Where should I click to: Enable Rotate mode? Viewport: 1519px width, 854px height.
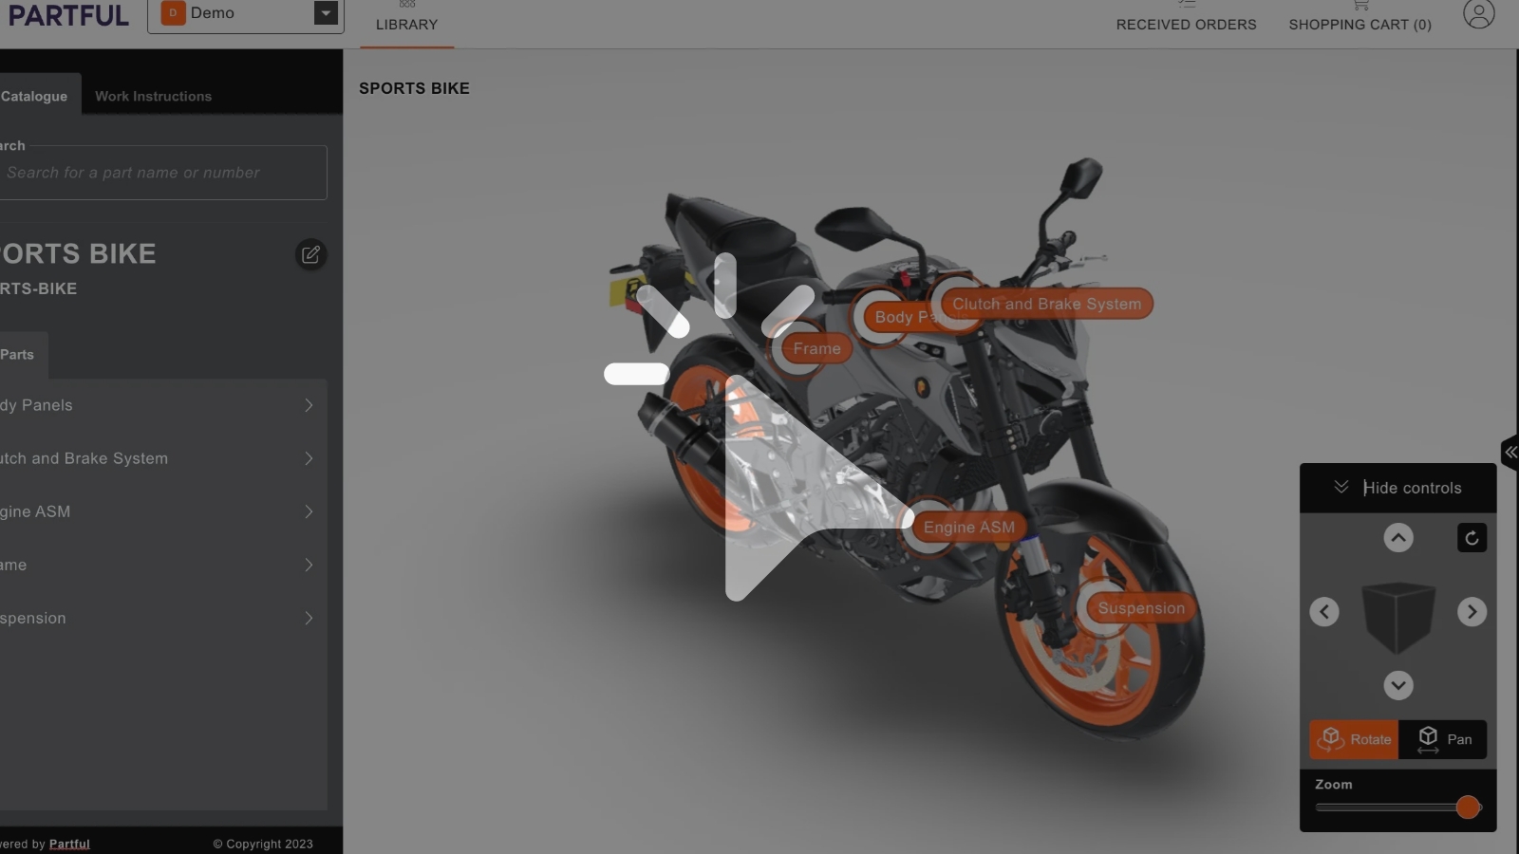click(x=1354, y=739)
